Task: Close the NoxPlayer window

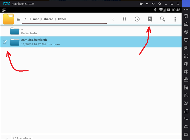Action: 178,4
